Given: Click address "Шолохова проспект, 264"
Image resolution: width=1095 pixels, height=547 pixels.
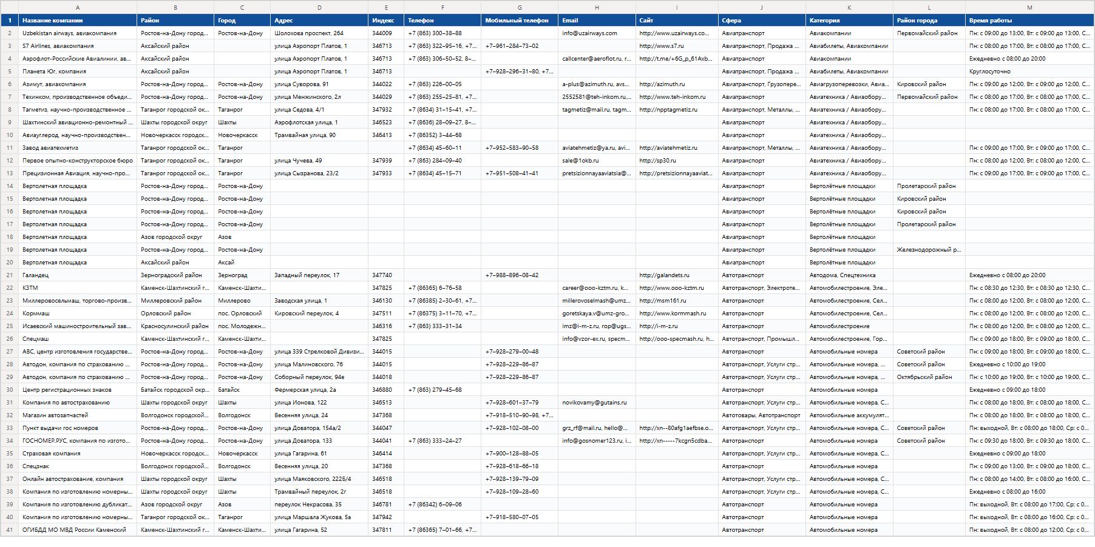Looking at the screenshot, I should (x=319, y=33).
